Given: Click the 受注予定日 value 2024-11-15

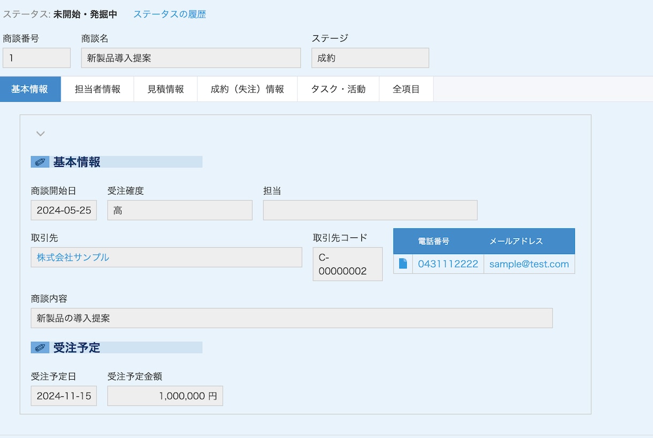Looking at the screenshot, I should pos(64,396).
